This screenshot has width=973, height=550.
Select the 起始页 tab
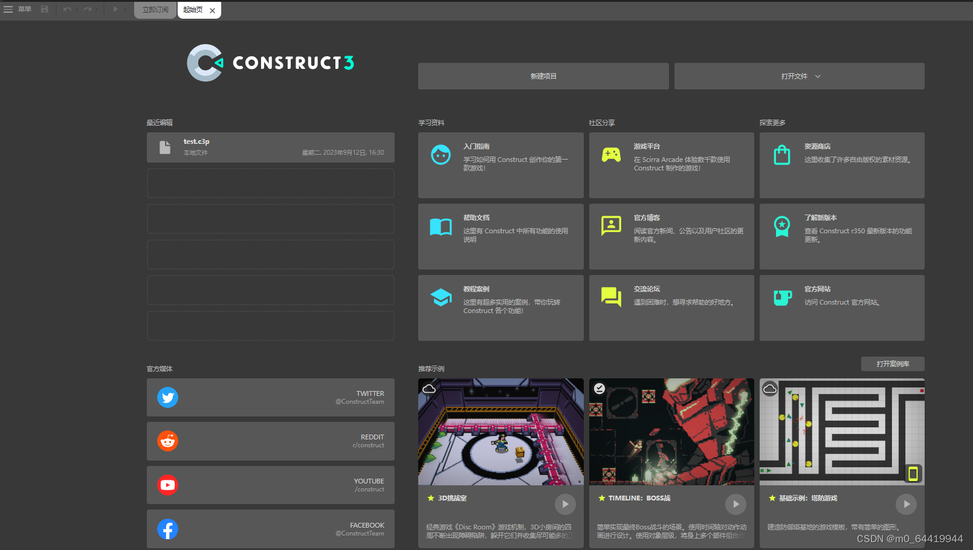click(x=193, y=10)
